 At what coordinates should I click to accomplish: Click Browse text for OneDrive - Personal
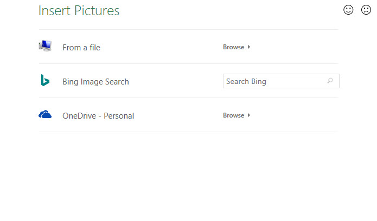tap(233, 115)
